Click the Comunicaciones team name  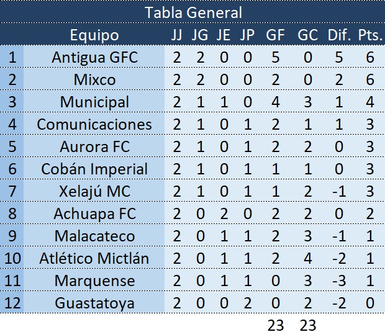tap(94, 125)
